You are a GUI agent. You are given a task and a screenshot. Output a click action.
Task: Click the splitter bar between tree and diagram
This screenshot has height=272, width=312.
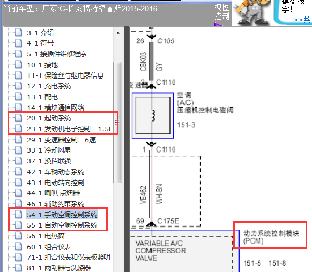(x=126, y=149)
